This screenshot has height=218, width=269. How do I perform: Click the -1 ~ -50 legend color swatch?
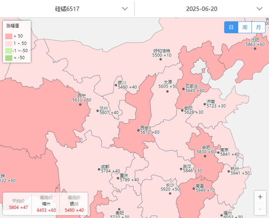(9, 51)
